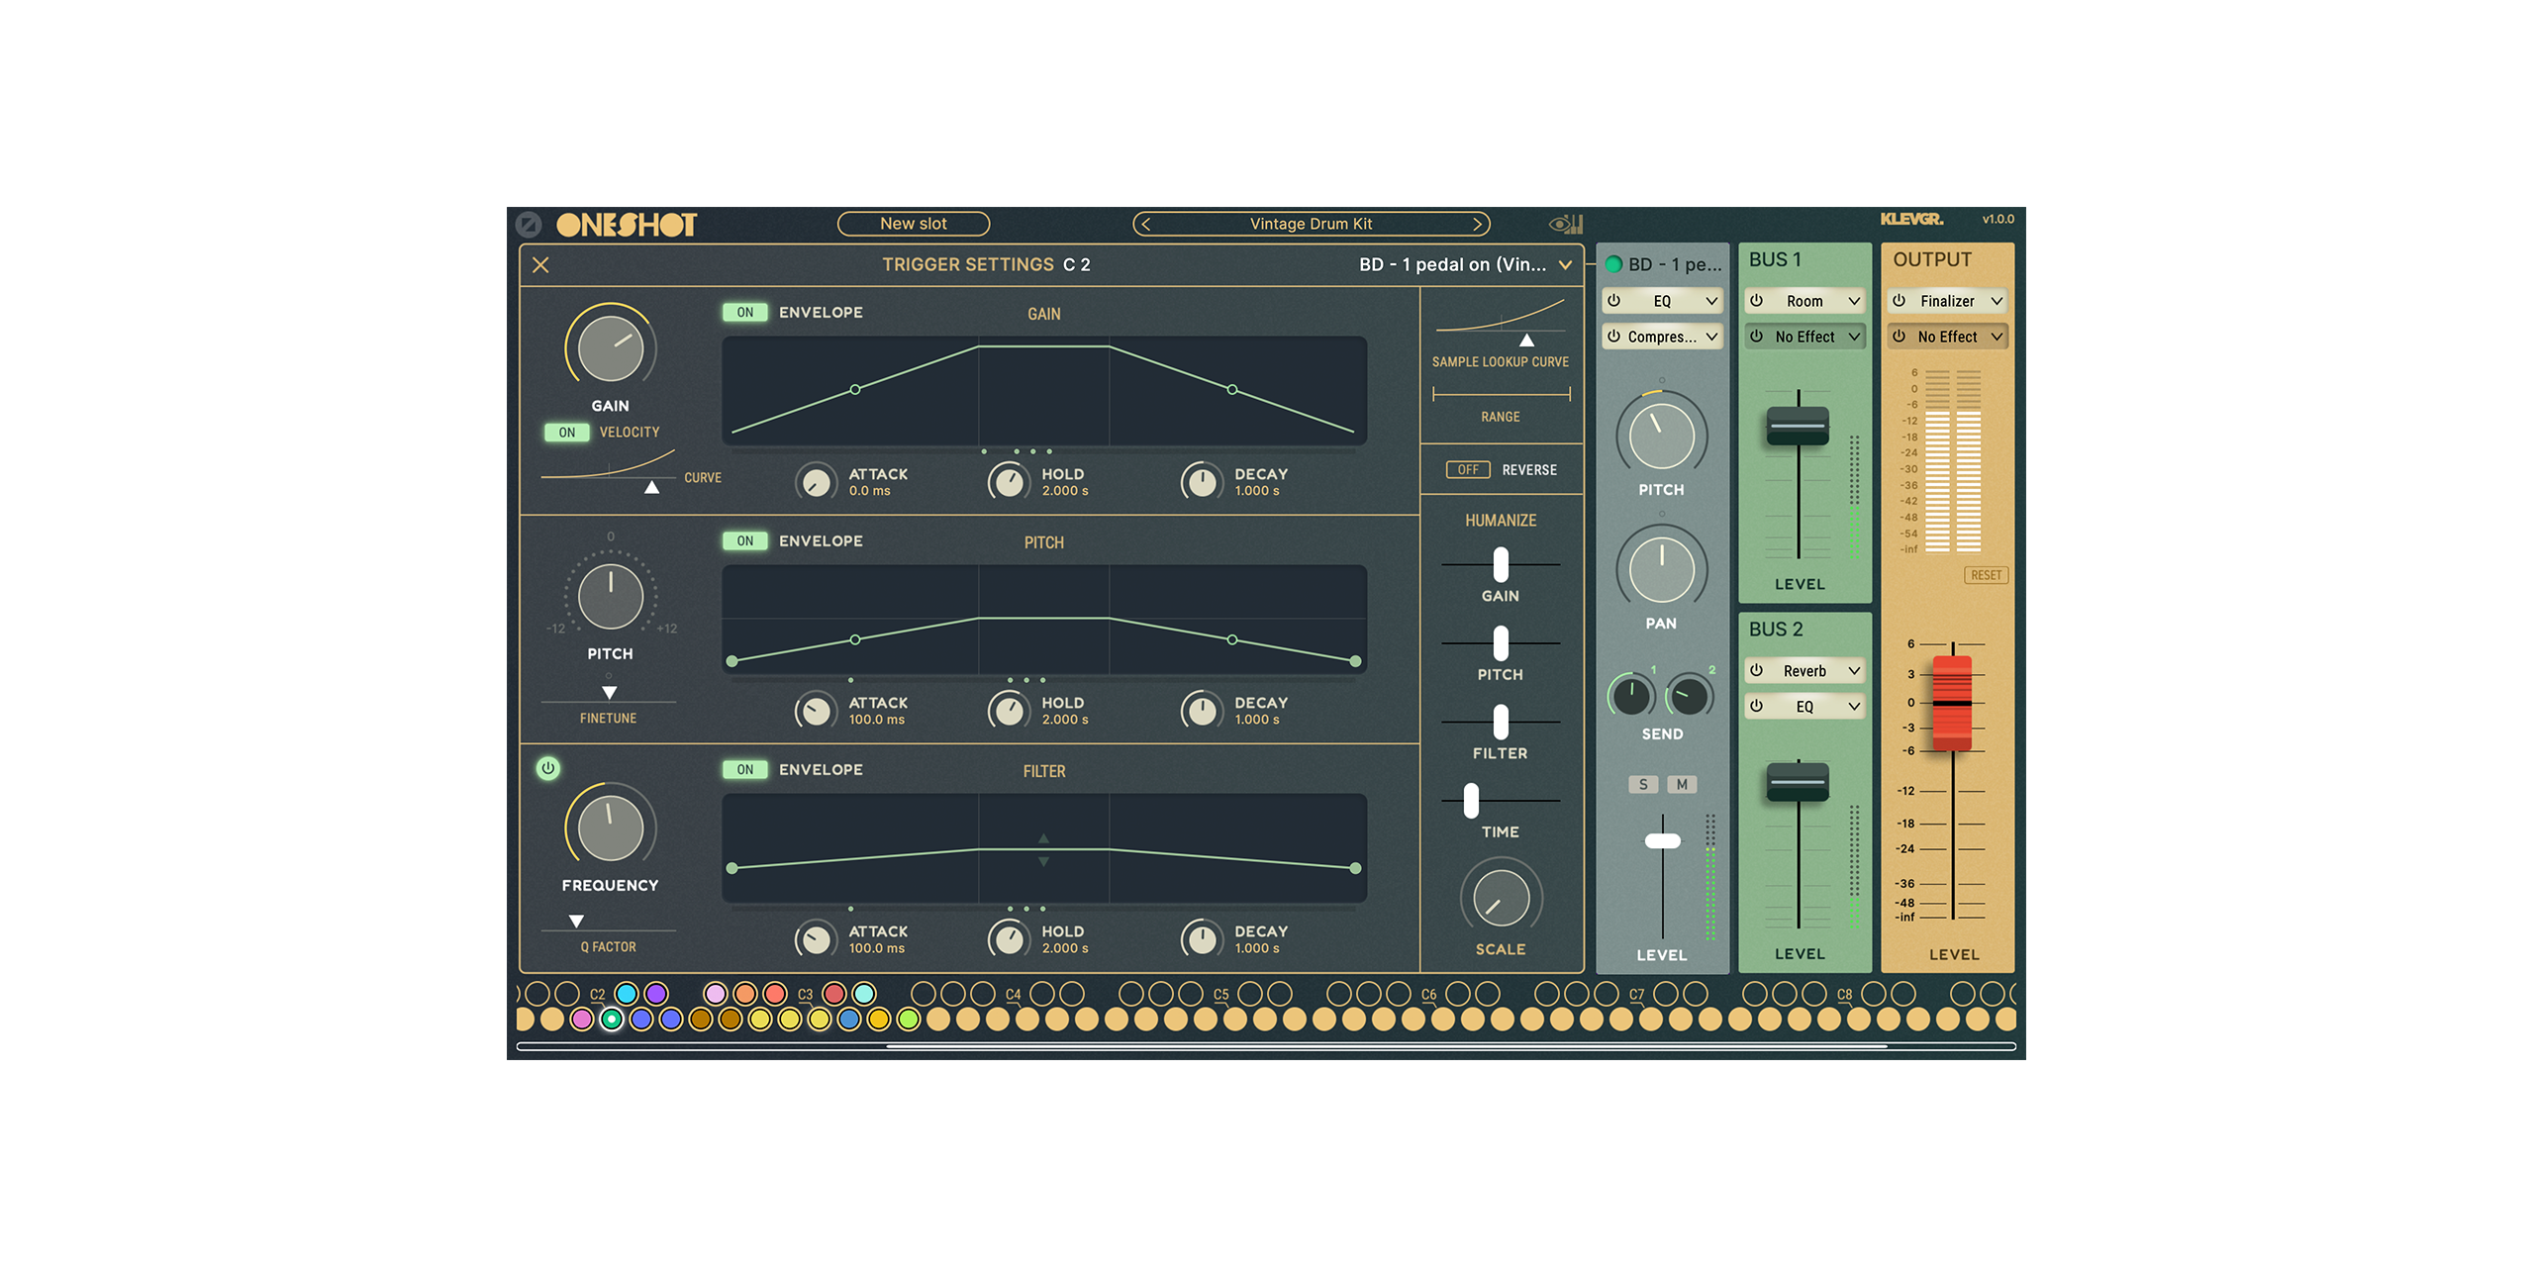
Task: Click the eye visualizer icon in header
Action: coord(1564,225)
